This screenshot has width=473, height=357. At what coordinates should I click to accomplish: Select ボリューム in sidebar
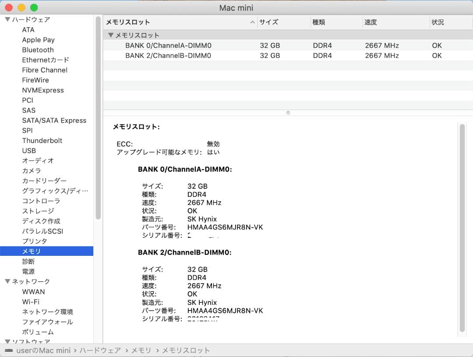point(38,332)
